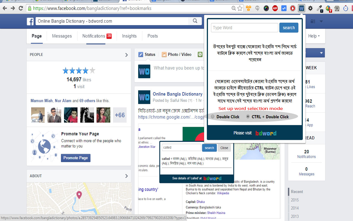Click the red stop-hand extension icon
The image size is (353, 221).
point(293,8)
